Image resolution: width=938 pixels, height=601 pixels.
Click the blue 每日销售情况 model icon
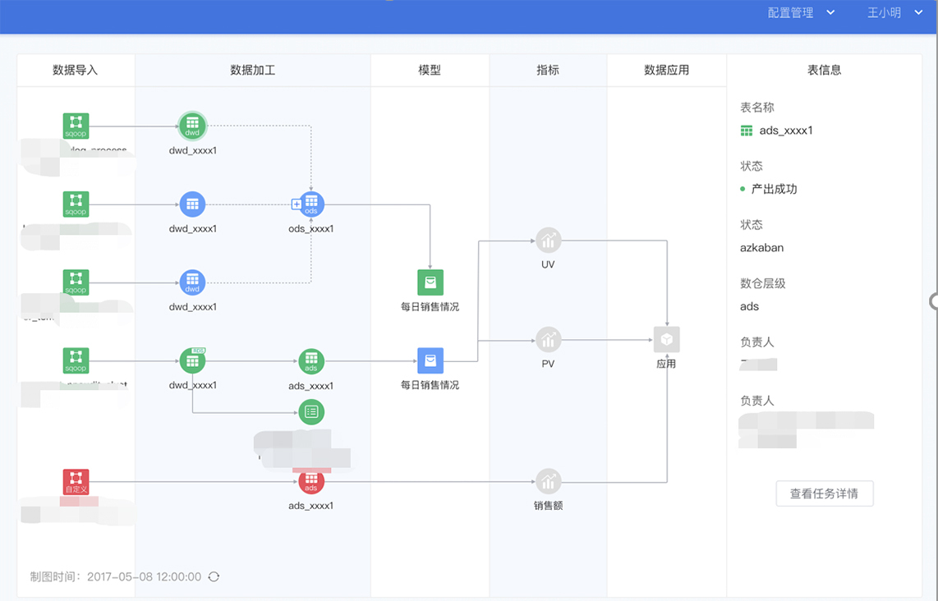point(430,361)
